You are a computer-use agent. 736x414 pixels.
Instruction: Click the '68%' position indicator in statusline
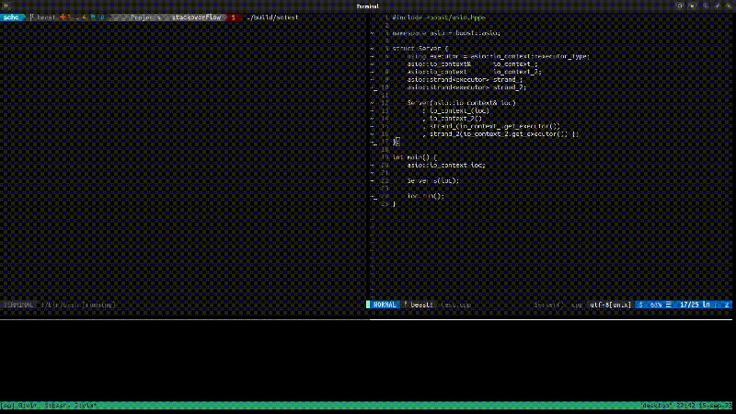[x=656, y=305]
